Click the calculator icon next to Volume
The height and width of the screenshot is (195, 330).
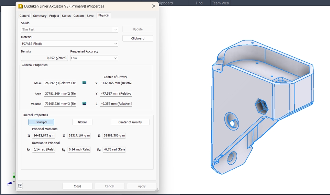coord(84,103)
